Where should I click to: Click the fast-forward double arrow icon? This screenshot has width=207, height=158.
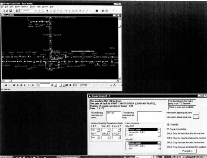tap(33, 85)
